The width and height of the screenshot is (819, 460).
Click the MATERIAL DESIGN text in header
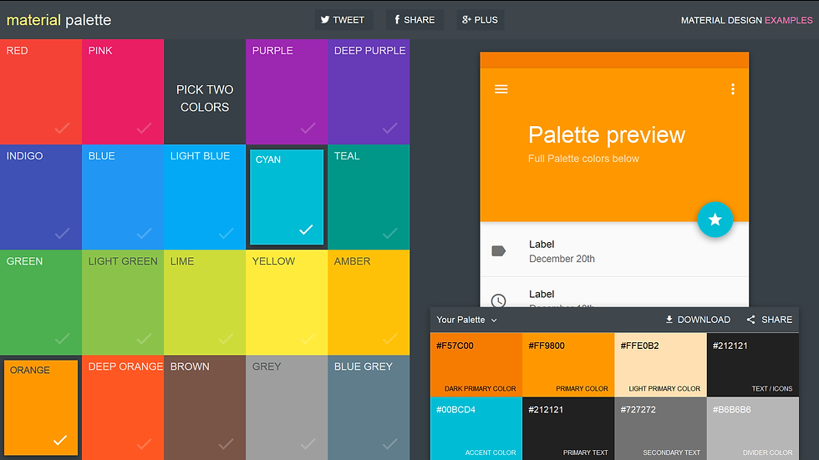coord(721,20)
